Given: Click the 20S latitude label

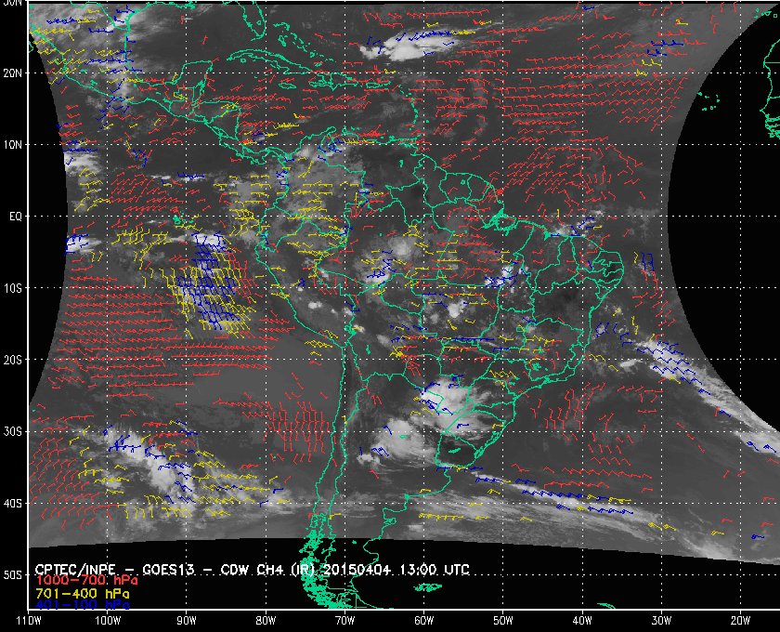Looking at the screenshot, I should coord(12,360).
